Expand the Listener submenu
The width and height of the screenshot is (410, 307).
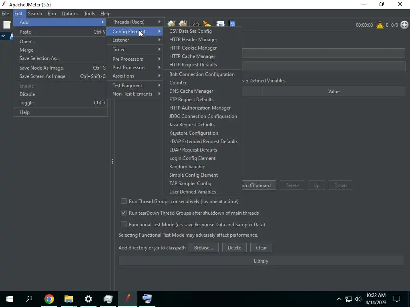click(135, 40)
